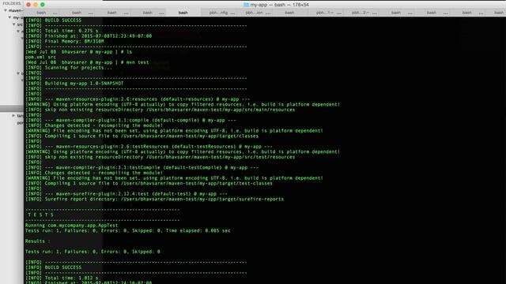506x284 pixels.
Task: Click the 'Scanning for projects...' line
Action: [x=69, y=68]
